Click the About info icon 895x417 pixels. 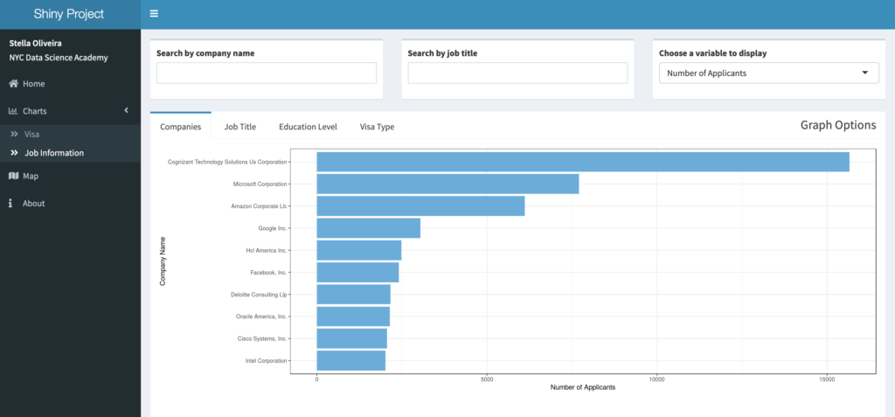10,204
